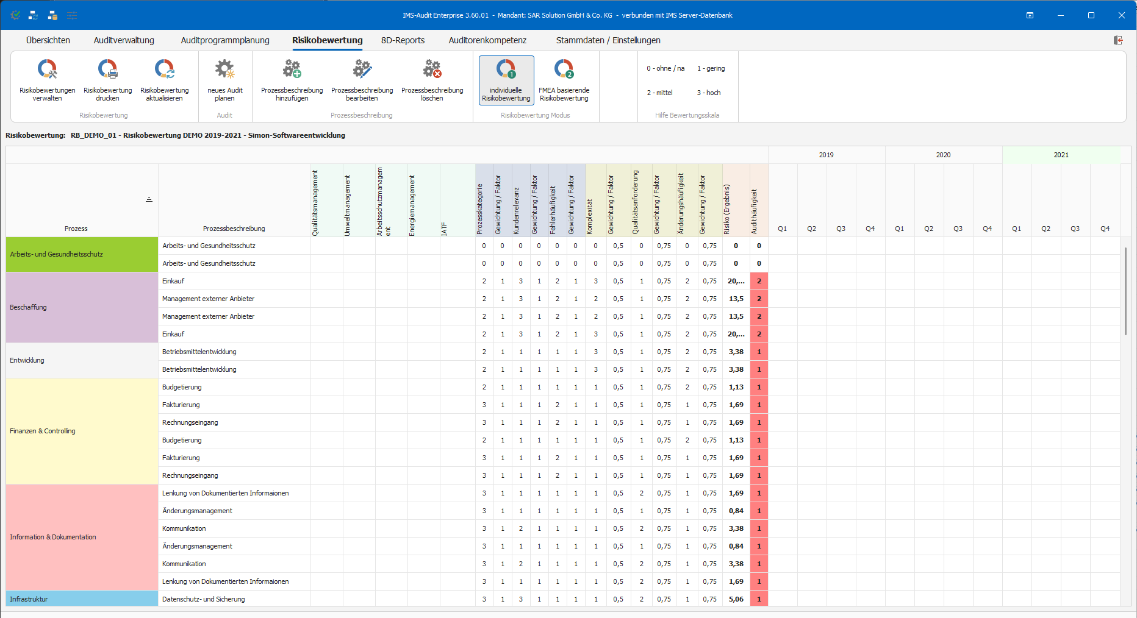Click the Qualitätsmanagement column header
The width and height of the screenshot is (1137, 618).
pyautogui.click(x=327, y=201)
